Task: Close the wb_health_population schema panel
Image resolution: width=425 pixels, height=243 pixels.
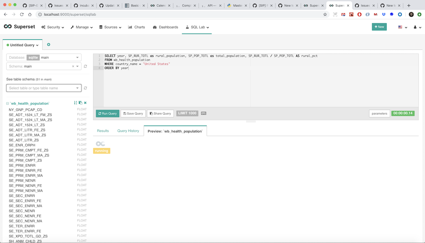Action: click(85, 103)
